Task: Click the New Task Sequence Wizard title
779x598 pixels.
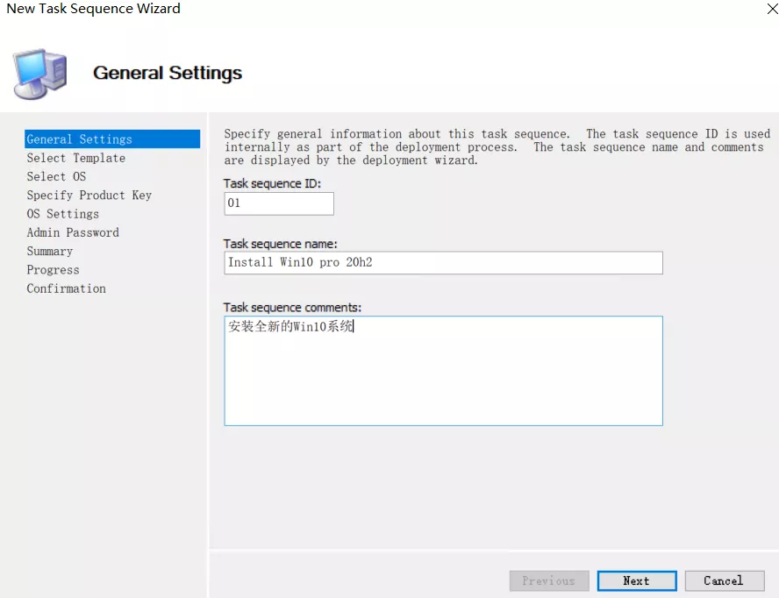Action: [x=93, y=9]
